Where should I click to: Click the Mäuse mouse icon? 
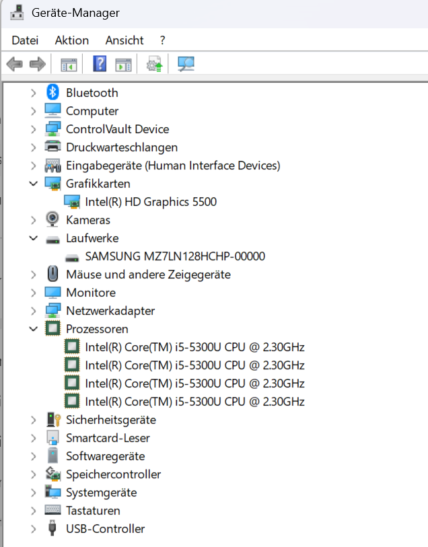pos(52,275)
